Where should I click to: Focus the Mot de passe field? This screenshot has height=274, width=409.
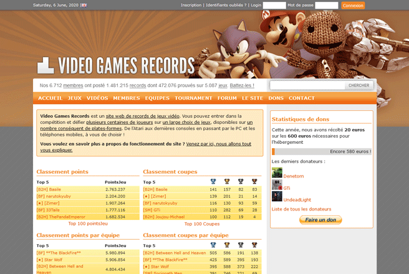(x=327, y=5)
